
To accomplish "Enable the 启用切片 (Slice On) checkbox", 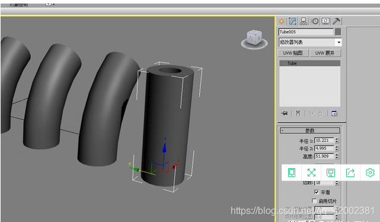I will (x=314, y=201).
